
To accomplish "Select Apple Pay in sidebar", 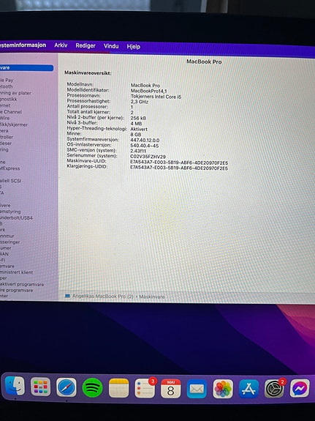I will click(7, 80).
